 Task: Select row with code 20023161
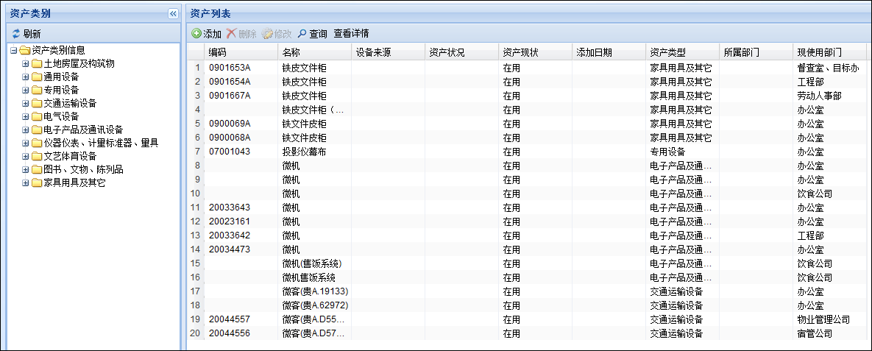[526, 221]
